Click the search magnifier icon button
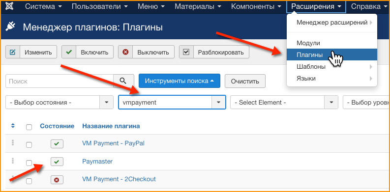The image size is (390, 192). point(123,81)
